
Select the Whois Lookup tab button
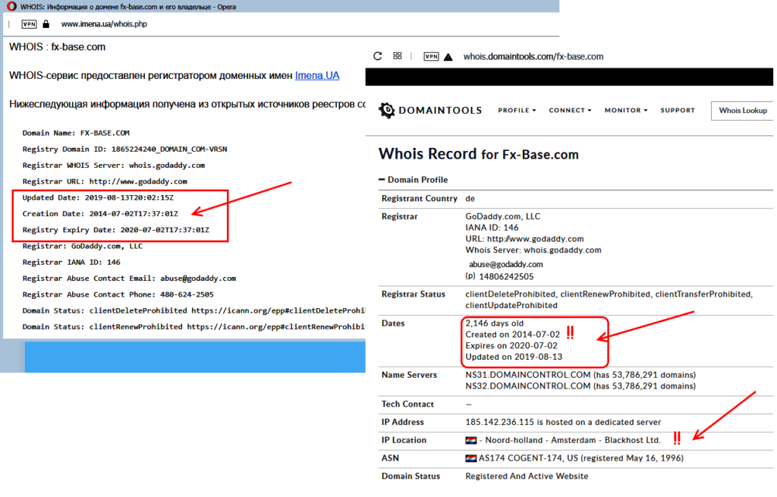pos(742,110)
